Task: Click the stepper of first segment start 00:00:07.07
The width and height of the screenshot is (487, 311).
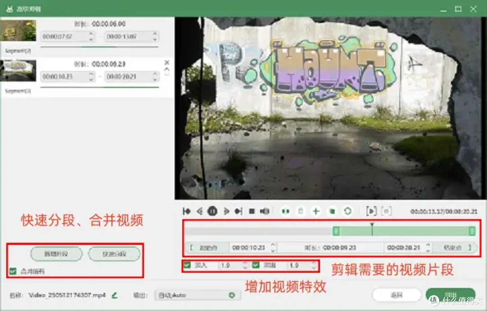Action: 91,37
